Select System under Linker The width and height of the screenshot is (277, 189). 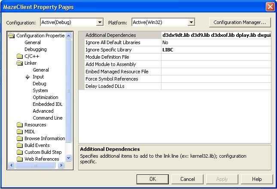[x=40, y=90]
